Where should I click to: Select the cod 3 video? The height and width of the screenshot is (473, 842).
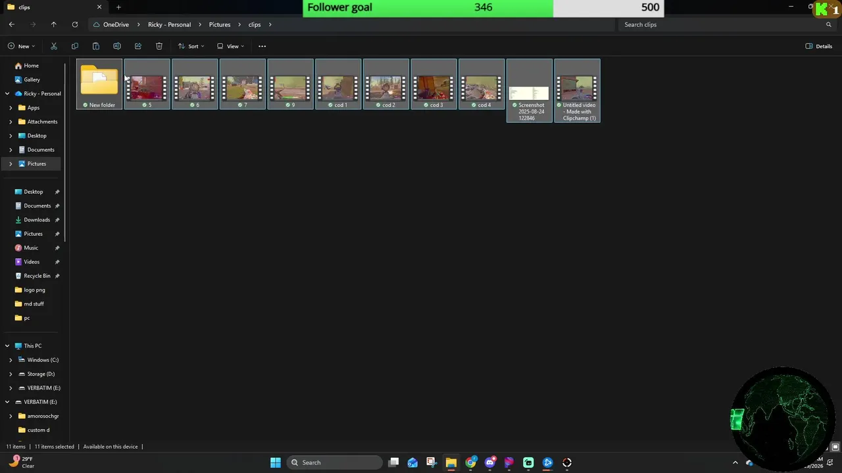433,84
